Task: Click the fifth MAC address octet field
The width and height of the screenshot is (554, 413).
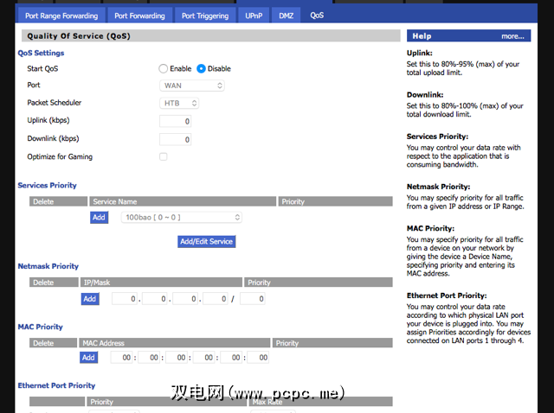Action: point(231,358)
